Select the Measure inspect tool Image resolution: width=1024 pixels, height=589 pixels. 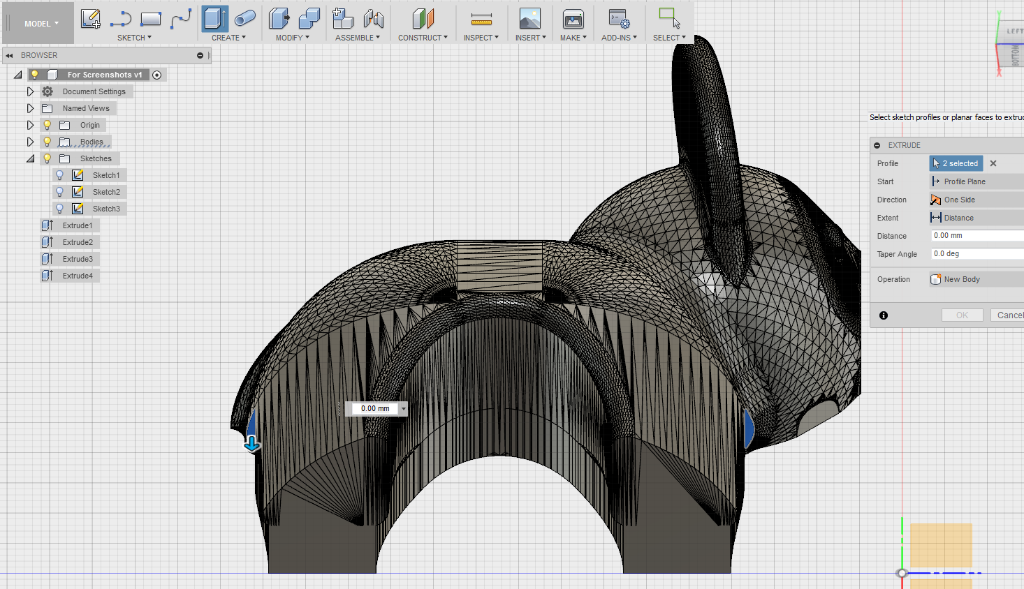pyautogui.click(x=481, y=19)
